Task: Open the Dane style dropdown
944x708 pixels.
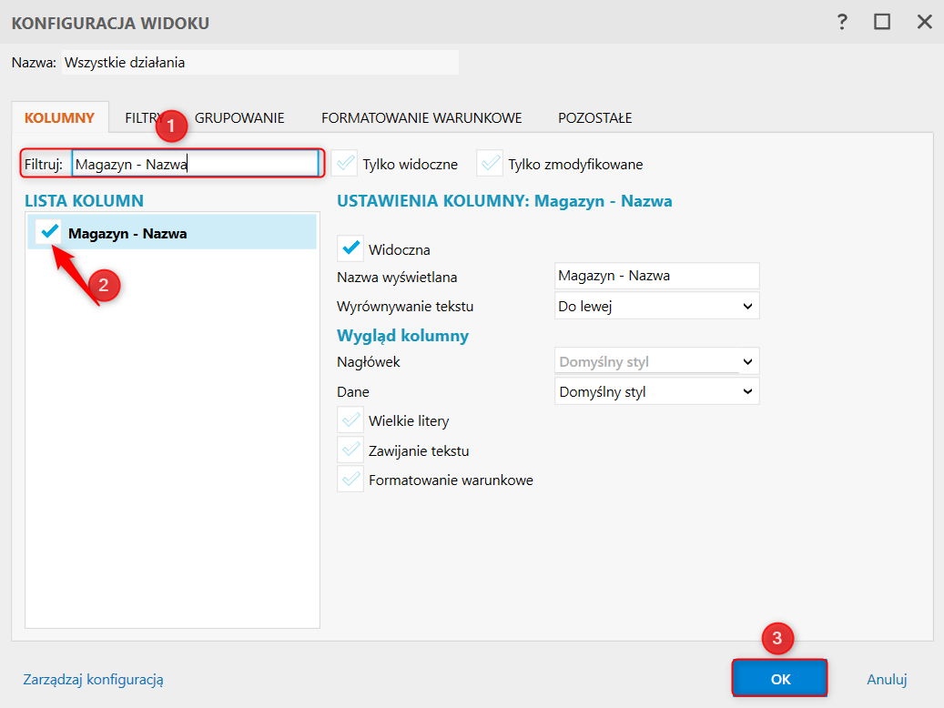Action: 657,391
